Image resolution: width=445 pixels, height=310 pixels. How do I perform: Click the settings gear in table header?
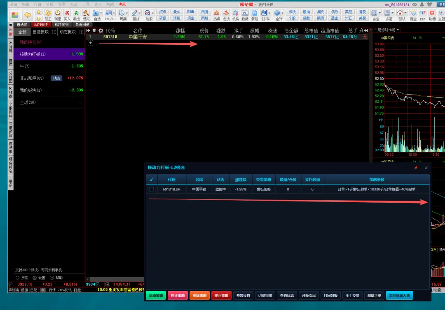pos(101,30)
